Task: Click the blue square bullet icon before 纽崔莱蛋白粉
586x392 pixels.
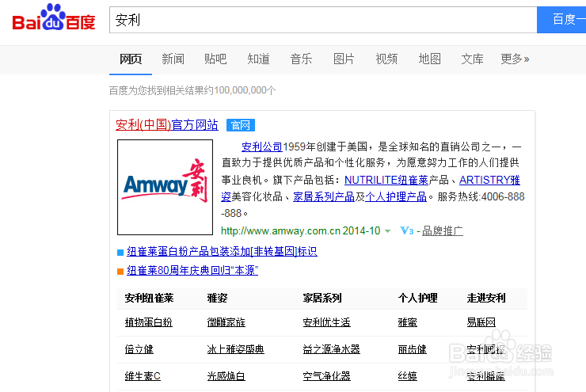Action: (120, 253)
